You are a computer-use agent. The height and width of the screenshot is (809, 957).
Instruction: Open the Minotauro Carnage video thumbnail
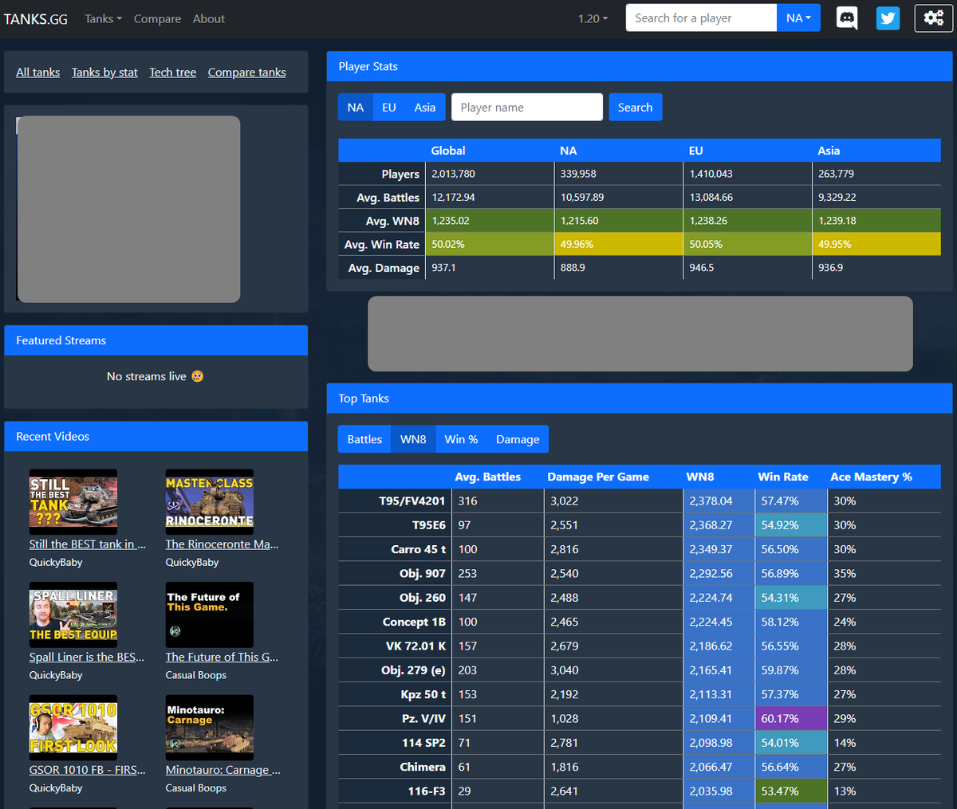(210, 728)
